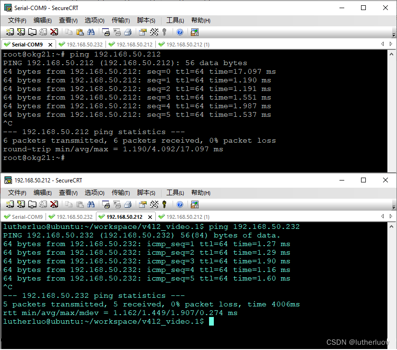Click Reconnect icon in Serial-COM9 window toolbar

43,32
